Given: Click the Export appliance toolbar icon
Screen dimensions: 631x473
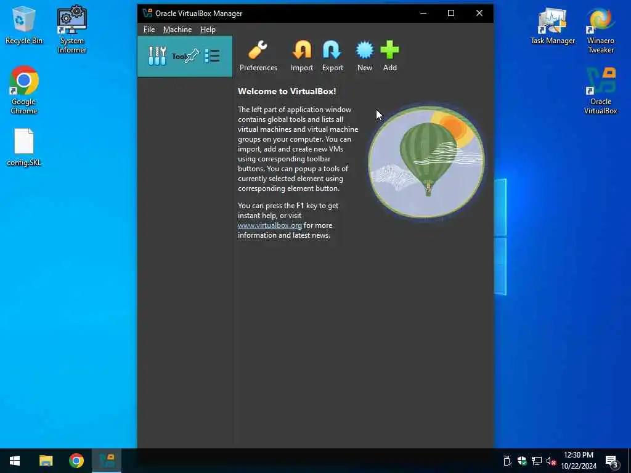Looking at the screenshot, I should (332, 56).
